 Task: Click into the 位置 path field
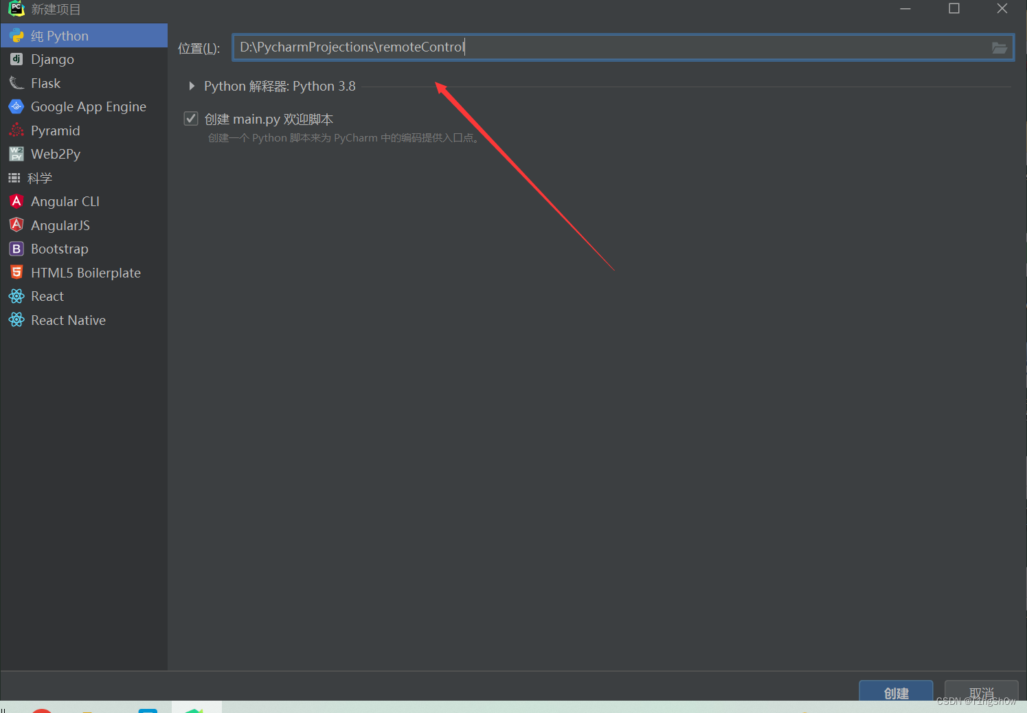[611, 47]
